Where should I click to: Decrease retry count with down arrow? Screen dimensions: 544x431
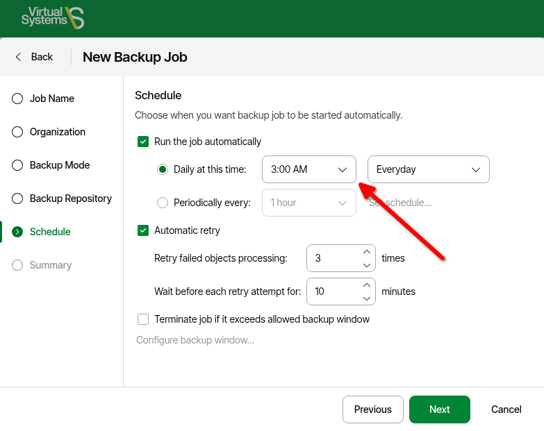pos(367,264)
